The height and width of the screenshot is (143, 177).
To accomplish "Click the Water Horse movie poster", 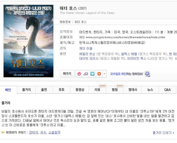I will [x=28, y=41].
